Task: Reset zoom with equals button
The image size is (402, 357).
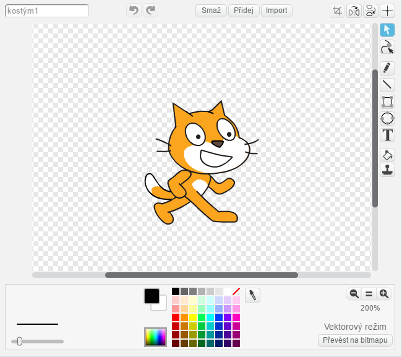Action: pyautogui.click(x=369, y=294)
